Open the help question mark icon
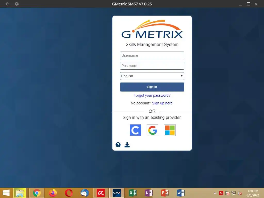264x198 pixels. pos(118,145)
